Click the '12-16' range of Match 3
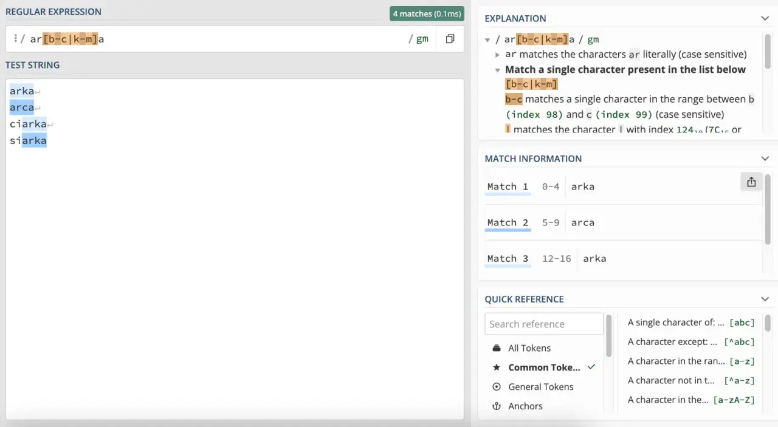The image size is (778, 427). click(x=556, y=258)
